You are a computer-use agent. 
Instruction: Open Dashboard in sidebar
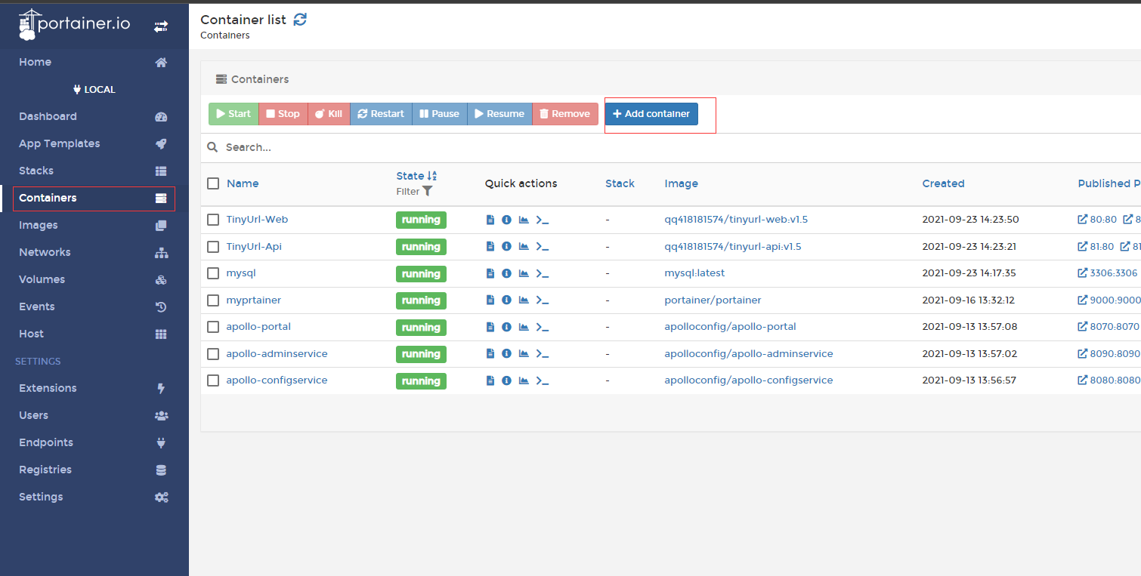click(x=94, y=116)
